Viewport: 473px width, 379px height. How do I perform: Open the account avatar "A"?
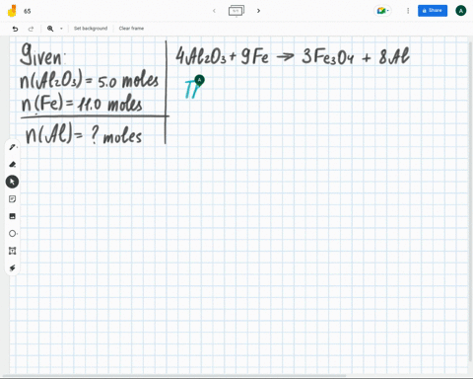click(x=460, y=11)
